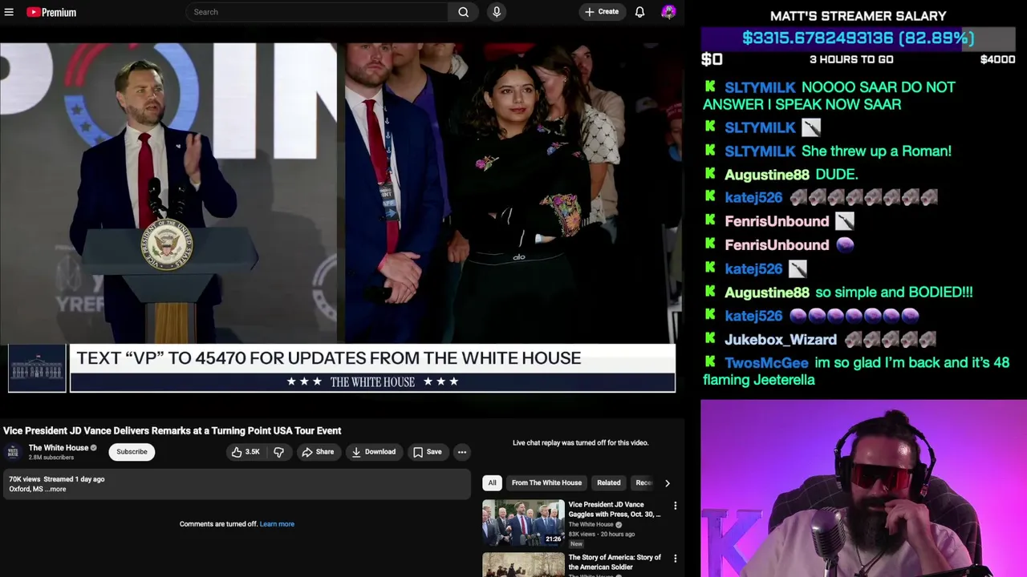Subscribe to The White House channel

pos(132,452)
